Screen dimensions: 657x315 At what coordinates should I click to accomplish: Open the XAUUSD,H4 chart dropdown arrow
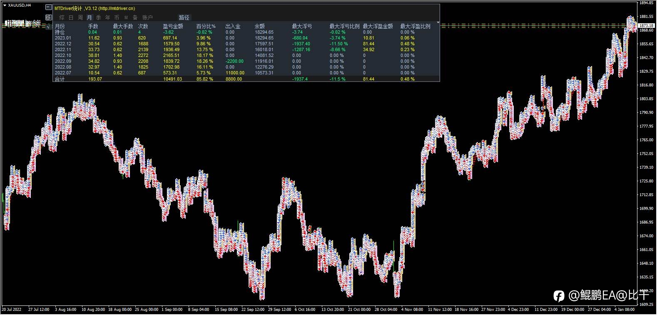click(5, 5)
